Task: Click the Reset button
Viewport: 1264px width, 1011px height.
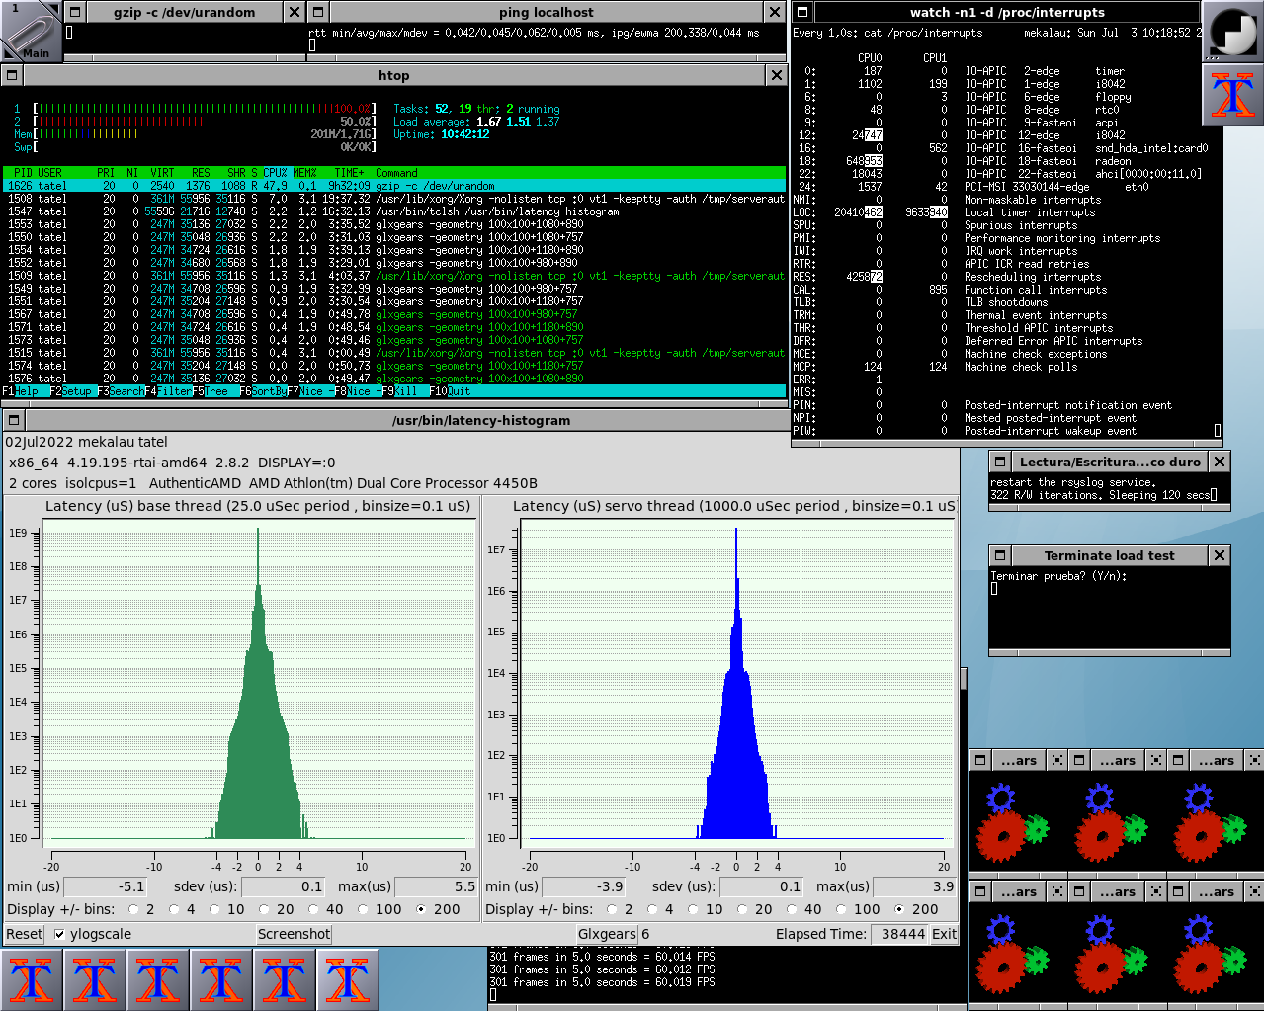Action: pos(25,934)
